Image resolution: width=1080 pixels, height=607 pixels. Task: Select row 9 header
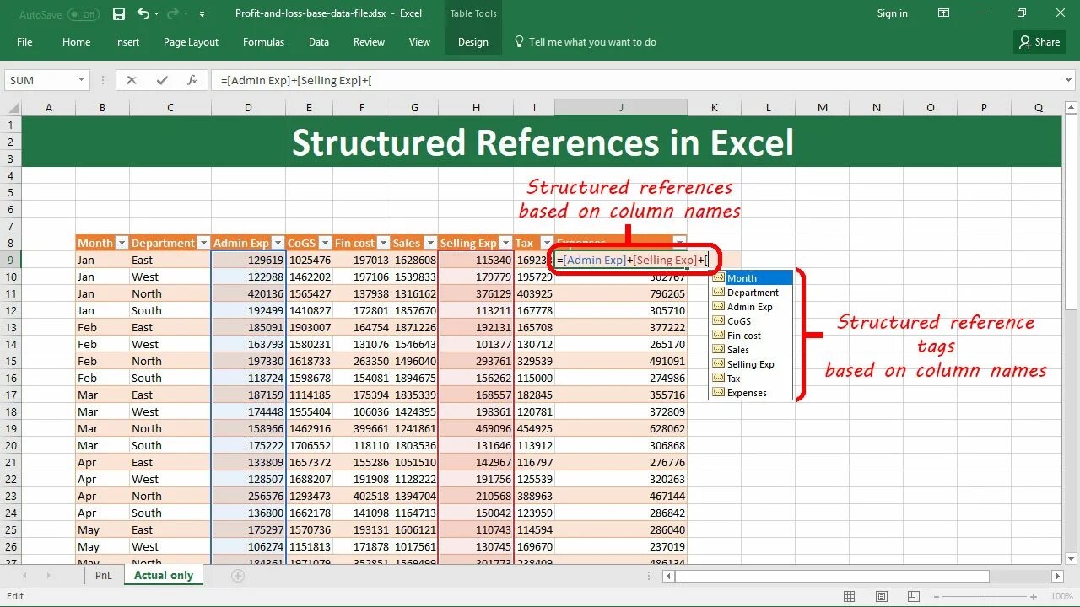[11, 260]
